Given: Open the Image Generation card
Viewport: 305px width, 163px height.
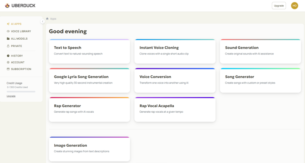Looking at the screenshot, I should [x=89, y=149].
